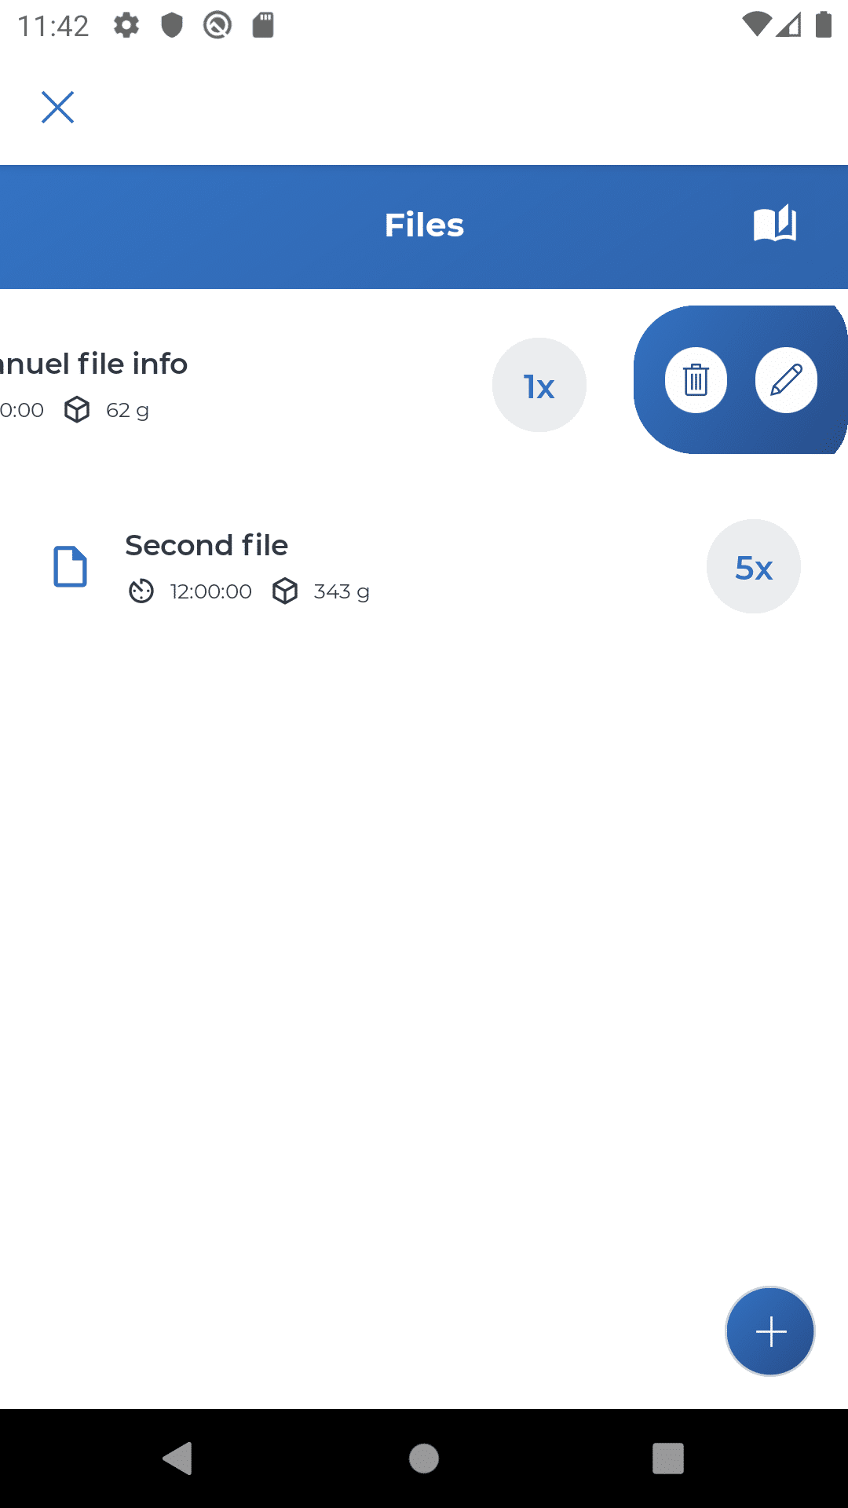Tap the 1x print count badge
This screenshot has width=848, height=1508.
[x=539, y=385]
